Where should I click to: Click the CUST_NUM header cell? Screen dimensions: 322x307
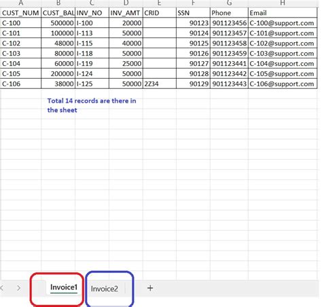coord(21,13)
